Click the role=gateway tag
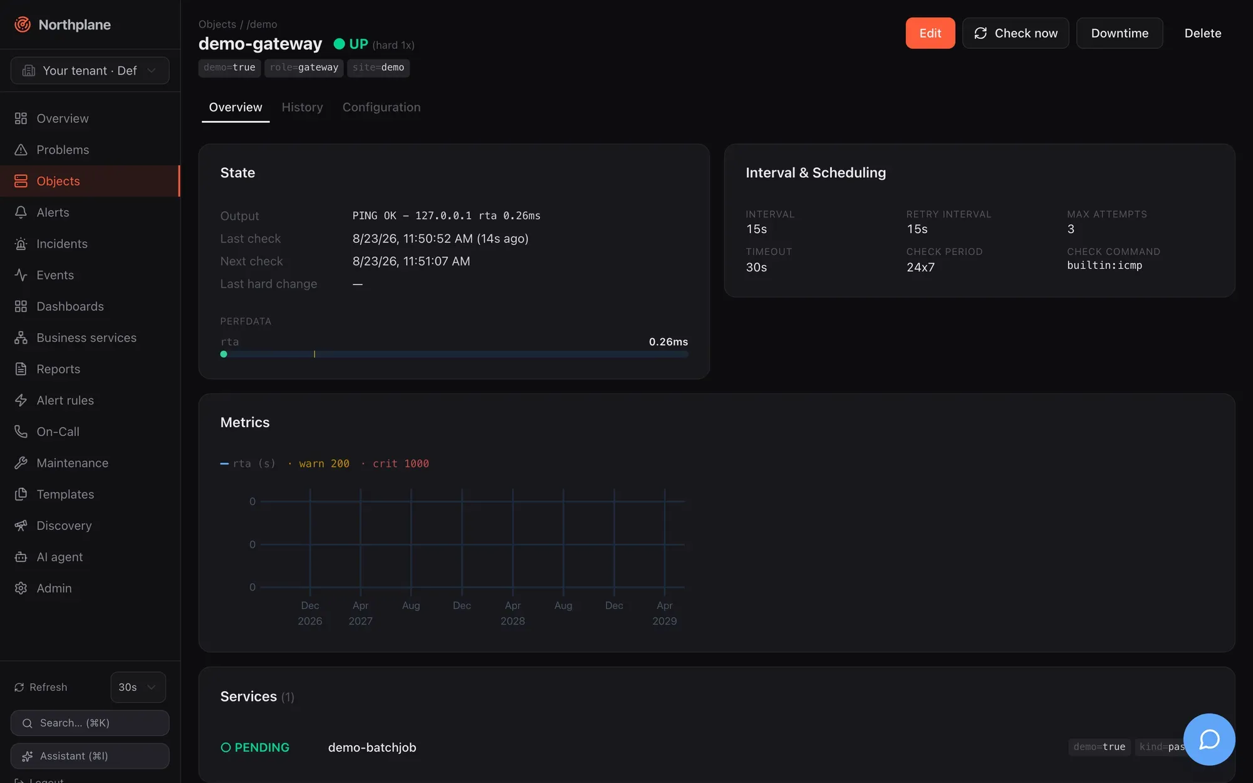The height and width of the screenshot is (783, 1253). [304, 68]
